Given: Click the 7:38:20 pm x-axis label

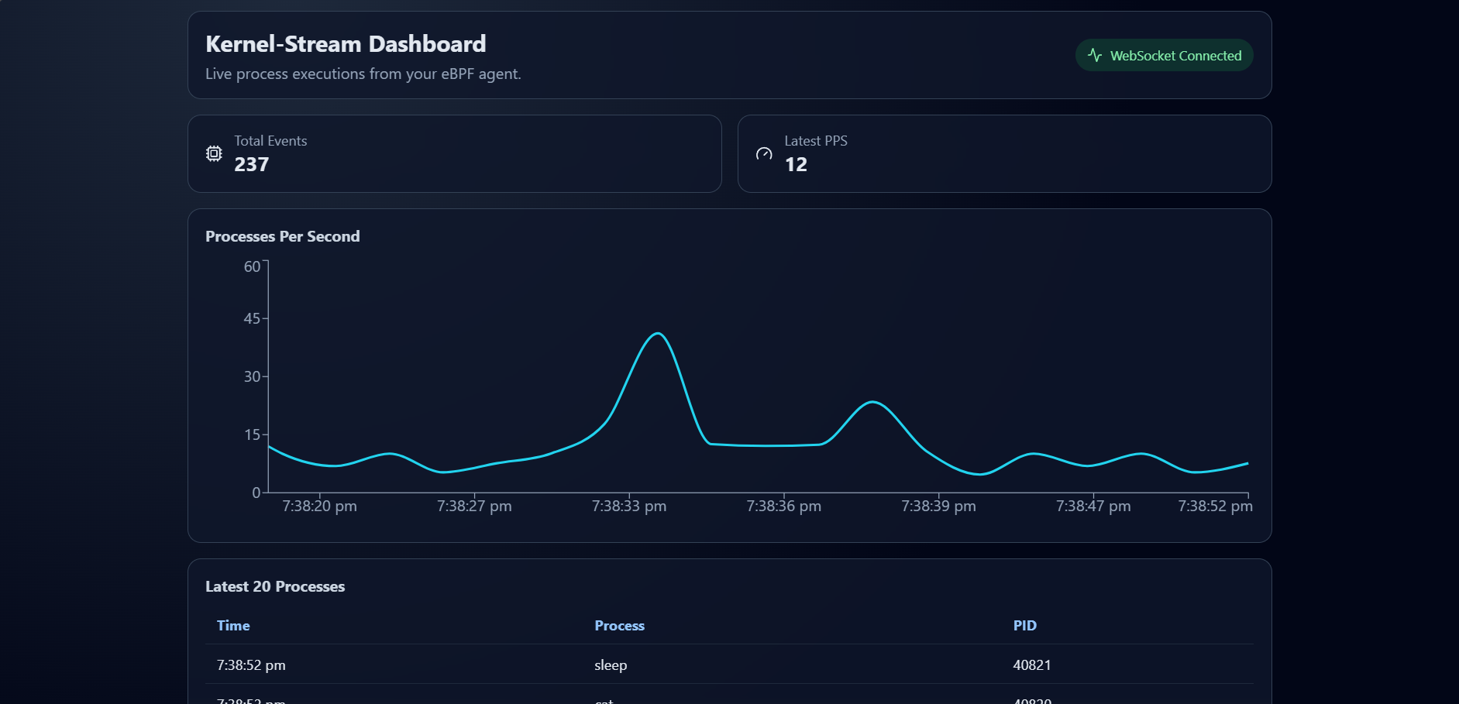Looking at the screenshot, I should (x=319, y=507).
